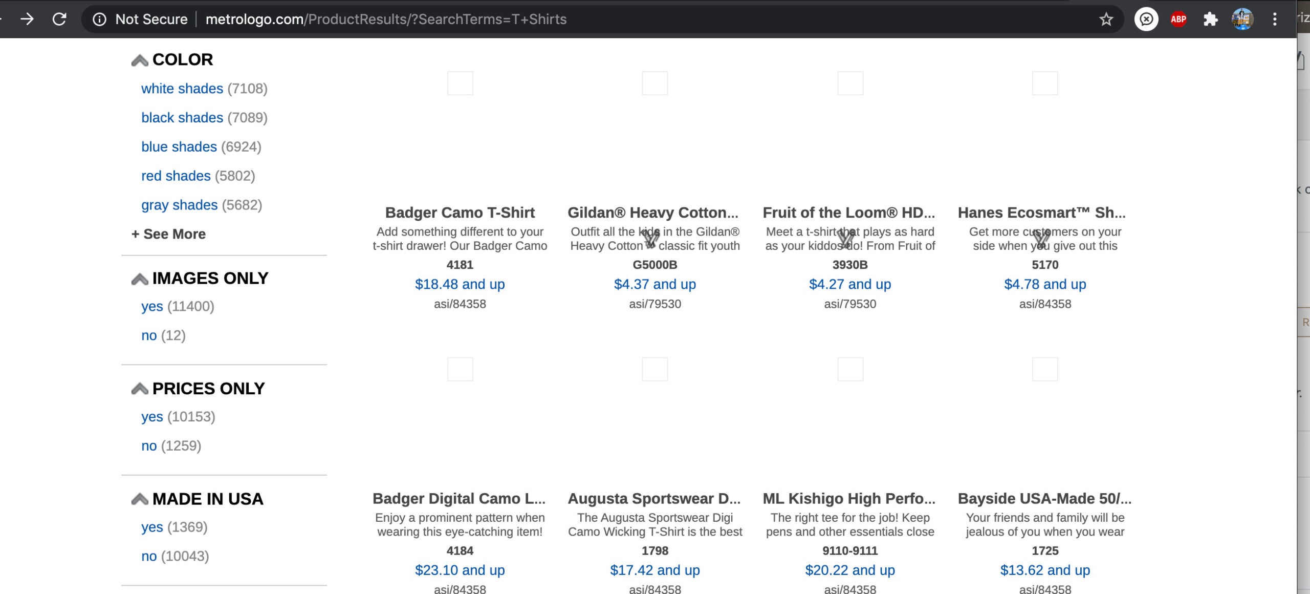This screenshot has height=594, width=1310.
Task: Select yes under MADE IN USA
Action: (x=152, y=527)
